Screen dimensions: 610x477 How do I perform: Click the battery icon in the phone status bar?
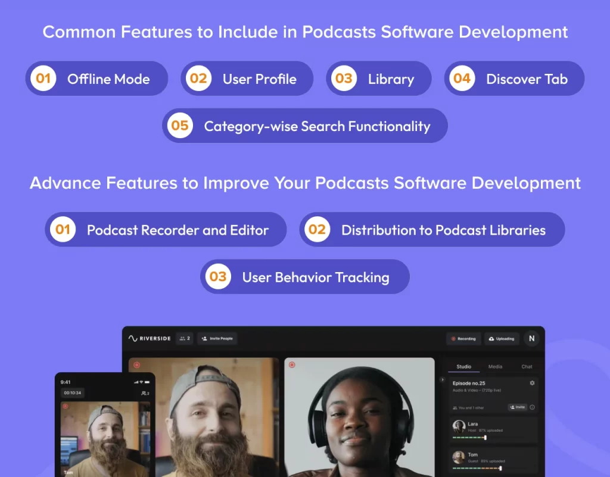tap(147, 382)
